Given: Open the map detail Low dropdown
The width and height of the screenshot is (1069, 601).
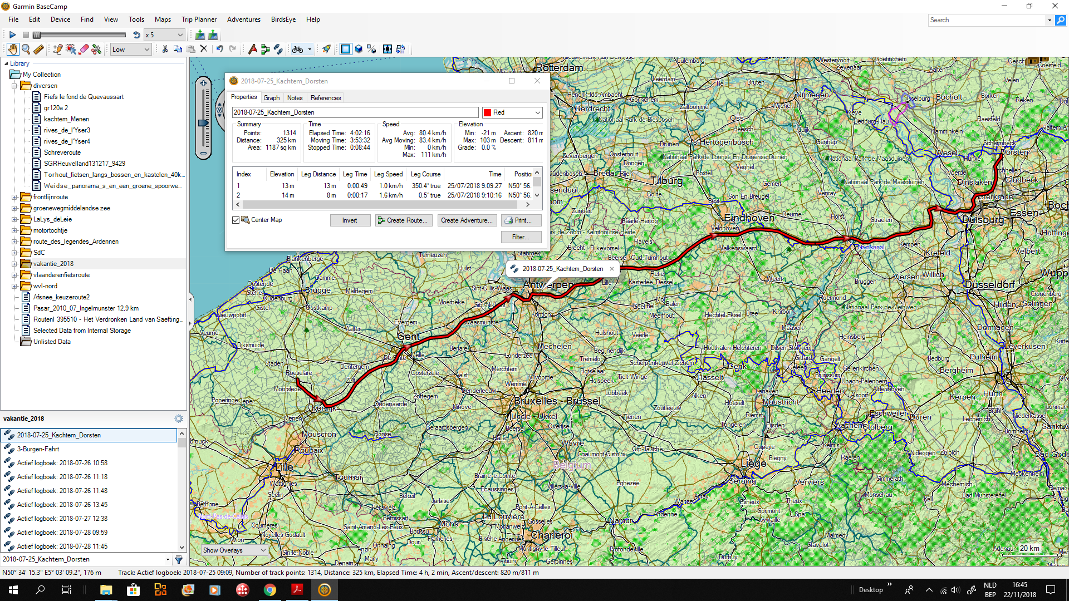Looking at the screenshot, I should click(131, 49).
